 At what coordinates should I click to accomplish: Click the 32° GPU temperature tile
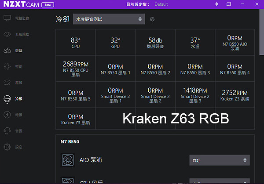[115, 42]
